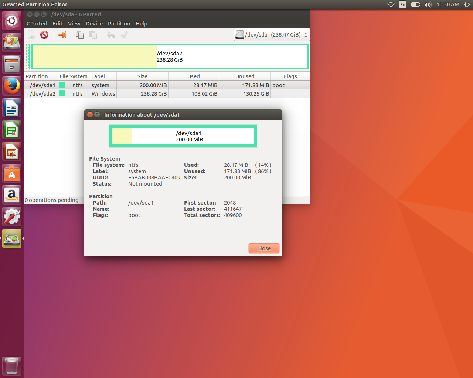
Task: Click the Copy partition toolbar icon
Action: pyautogui.click(x=79, y=35)
